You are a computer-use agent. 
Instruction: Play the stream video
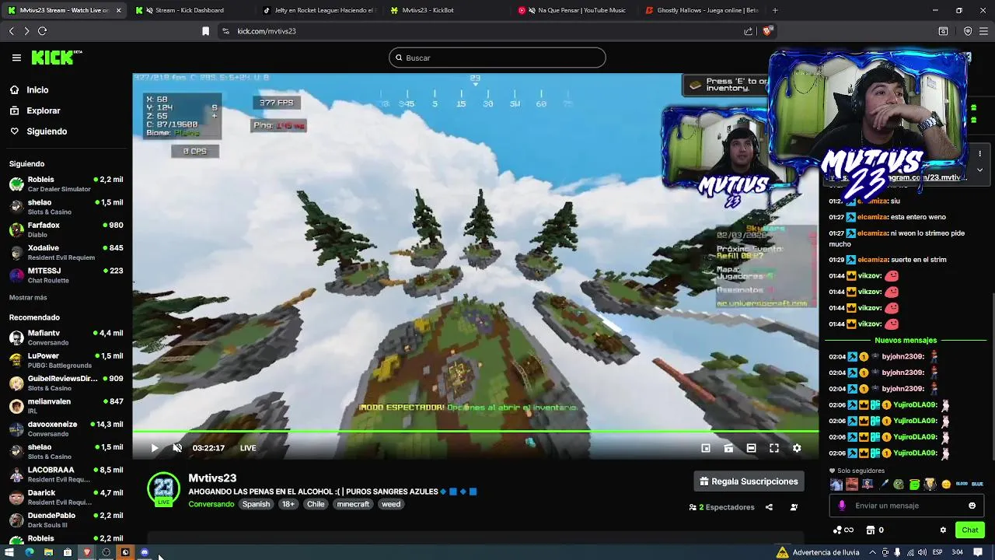[x=154, y=448]
